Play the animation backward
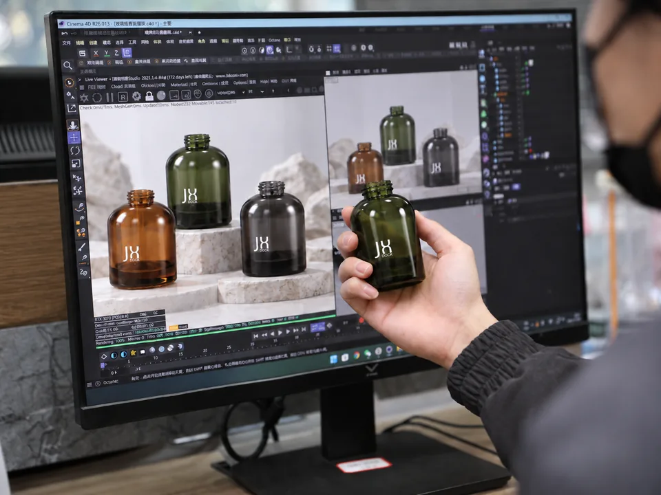The width and height of the screenshot is (661, 495). click(x=273, y=333)
